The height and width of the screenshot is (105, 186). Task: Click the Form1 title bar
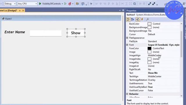pyautogui.click(x=61, y=19)
